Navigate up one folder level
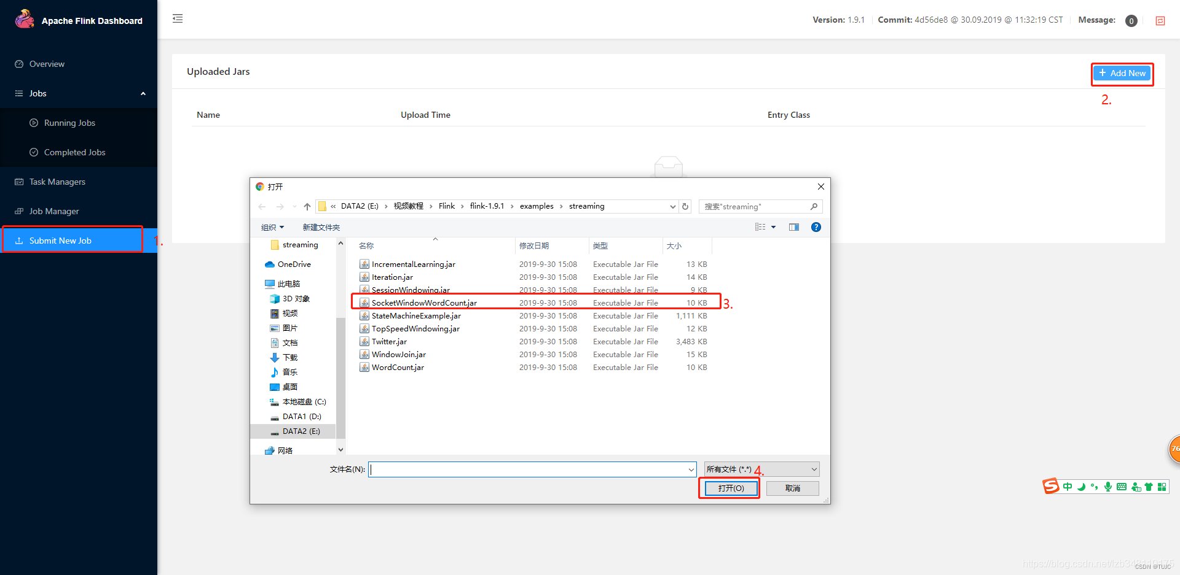Image resolution: width=1180 pixels, height=575 pixels. (307, 207)
